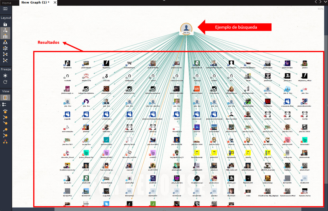Click the left tab-scroll arrow at top right
This screenshot has width=328, height=211.
(x=316, y=2)
